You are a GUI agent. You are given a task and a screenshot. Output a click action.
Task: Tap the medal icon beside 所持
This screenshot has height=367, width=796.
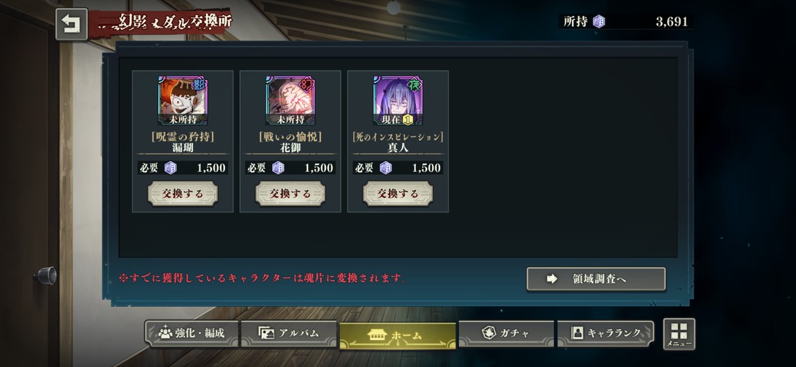click(x=599, y=22)
